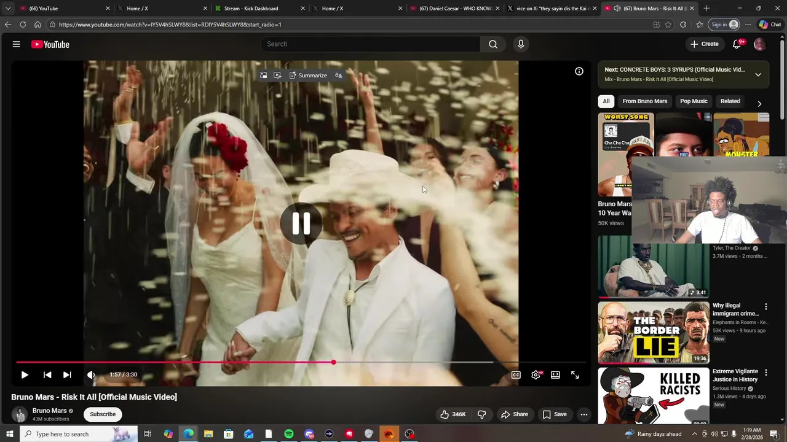Open browser settings and more menu
This screenshot has width=787, height=442.
click(748, 25)
